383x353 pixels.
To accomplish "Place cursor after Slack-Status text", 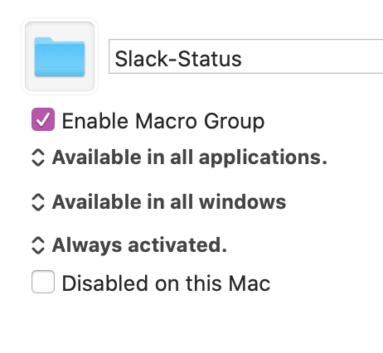I will [x=243, y=59].
